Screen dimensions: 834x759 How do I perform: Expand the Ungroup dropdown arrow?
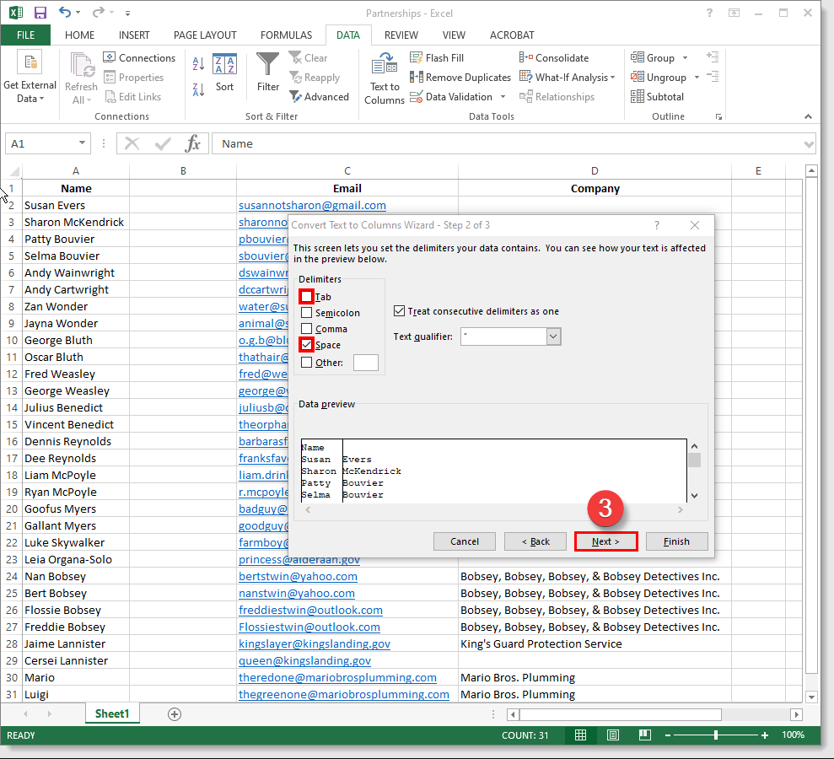(697, 77)
